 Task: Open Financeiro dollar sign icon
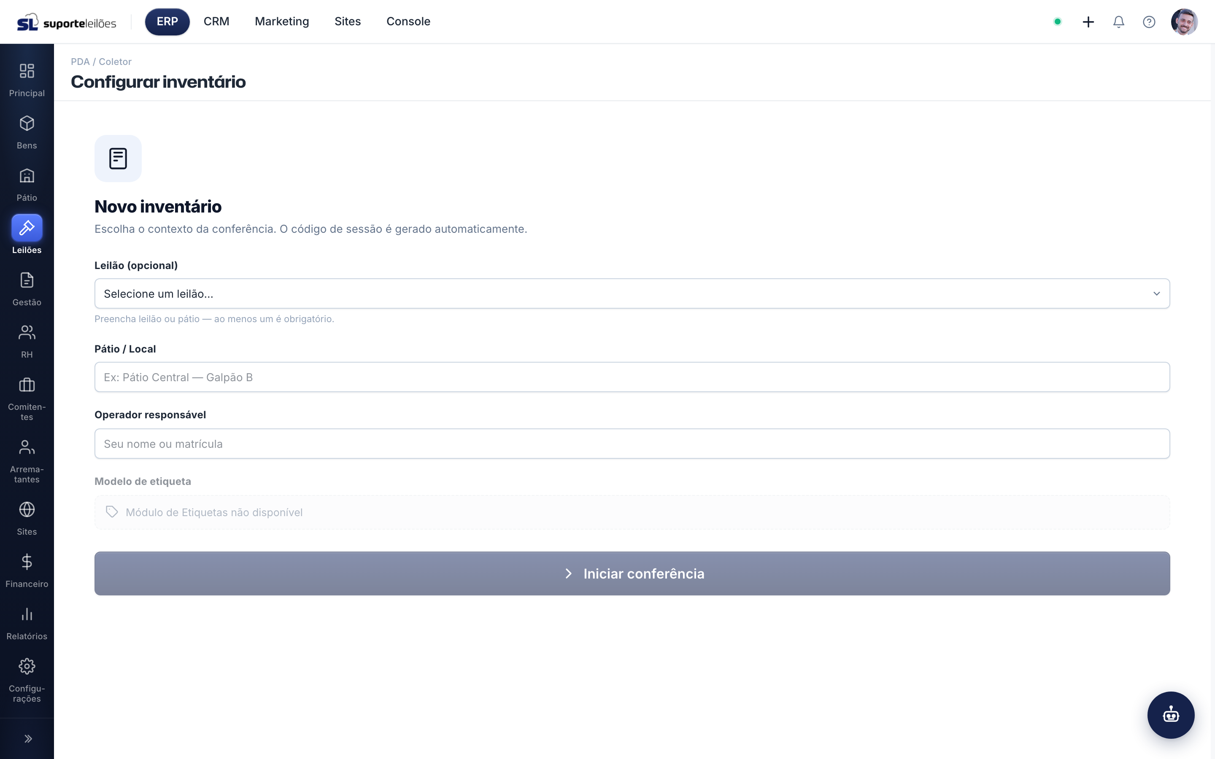[27, 562]
